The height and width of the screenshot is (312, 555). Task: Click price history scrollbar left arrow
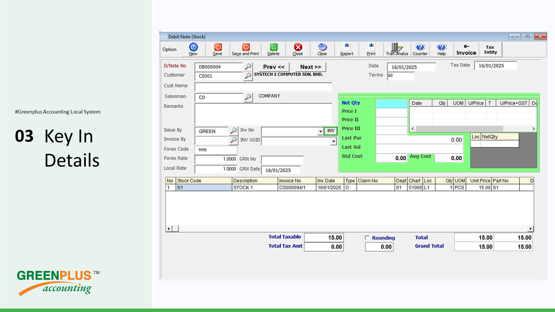(413, 129)
